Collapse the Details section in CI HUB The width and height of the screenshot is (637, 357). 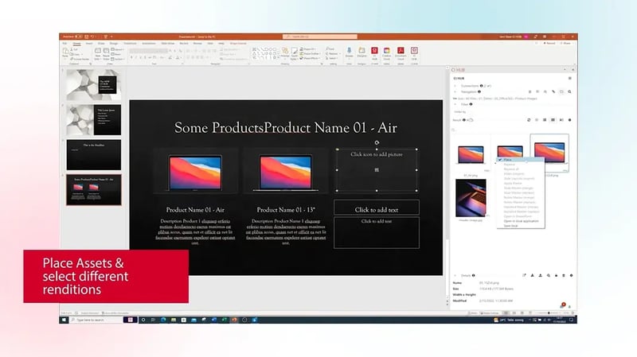(455, 275)
